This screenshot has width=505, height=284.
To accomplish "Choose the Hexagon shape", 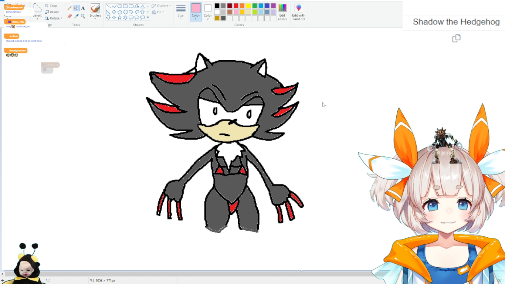I will (x=125, y=12).
